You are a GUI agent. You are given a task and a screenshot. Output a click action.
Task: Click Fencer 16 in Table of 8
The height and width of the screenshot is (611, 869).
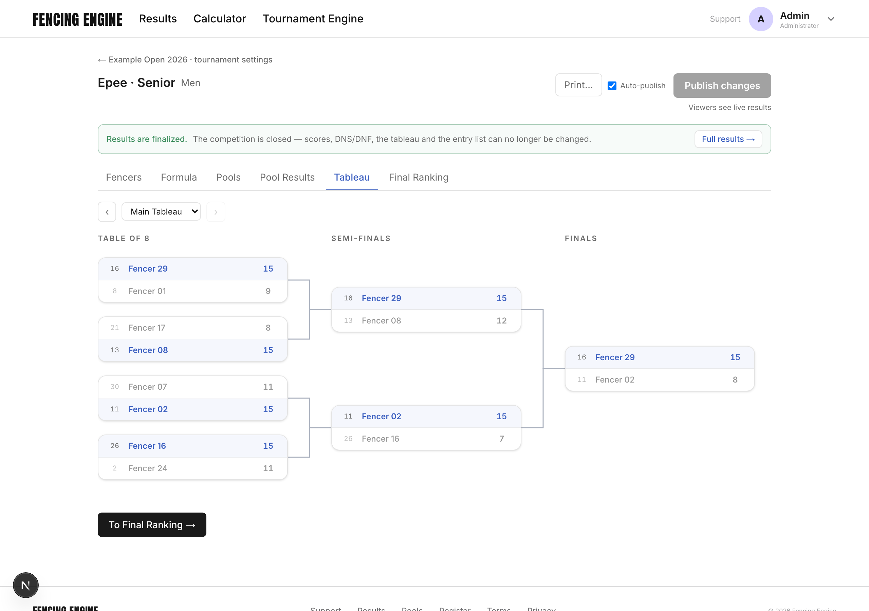[193, 446]
